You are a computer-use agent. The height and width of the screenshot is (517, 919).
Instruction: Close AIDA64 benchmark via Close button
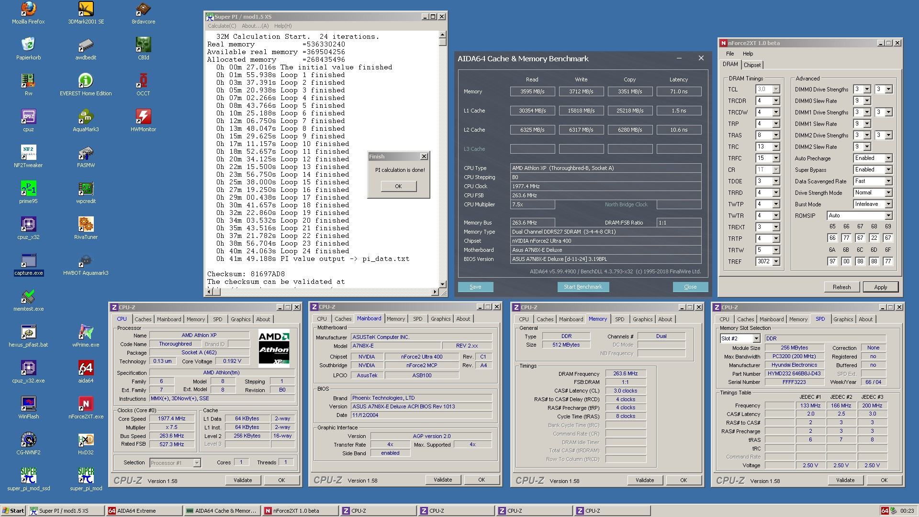coord(690,287)
